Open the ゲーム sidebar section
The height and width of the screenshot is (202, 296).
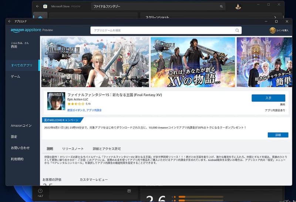pos(16,76)
